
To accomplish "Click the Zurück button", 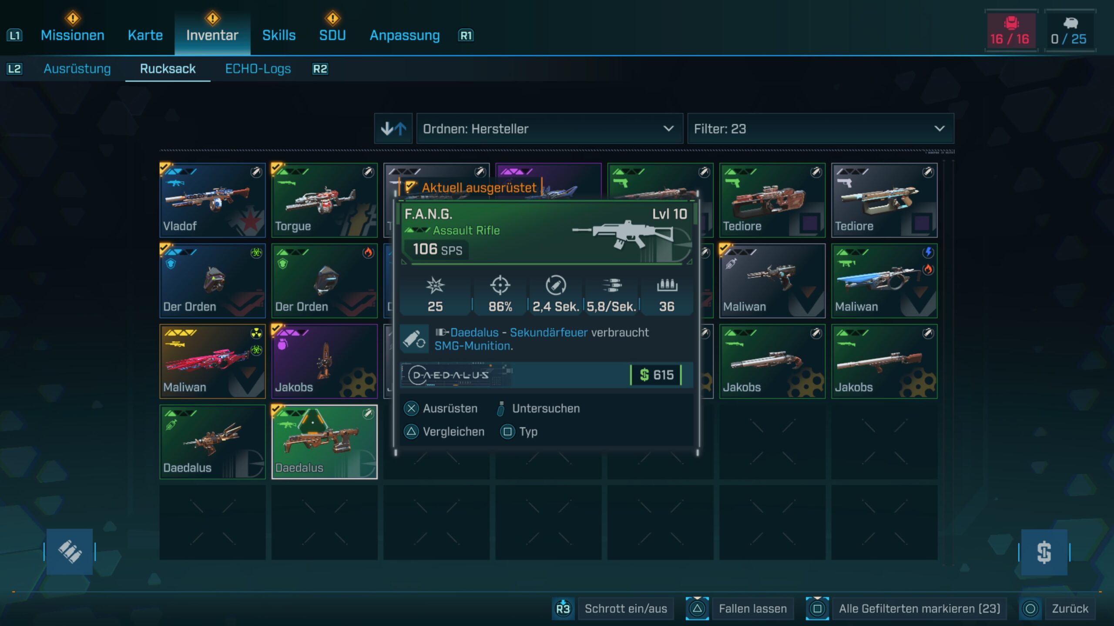I will [x=1069, y=609].
